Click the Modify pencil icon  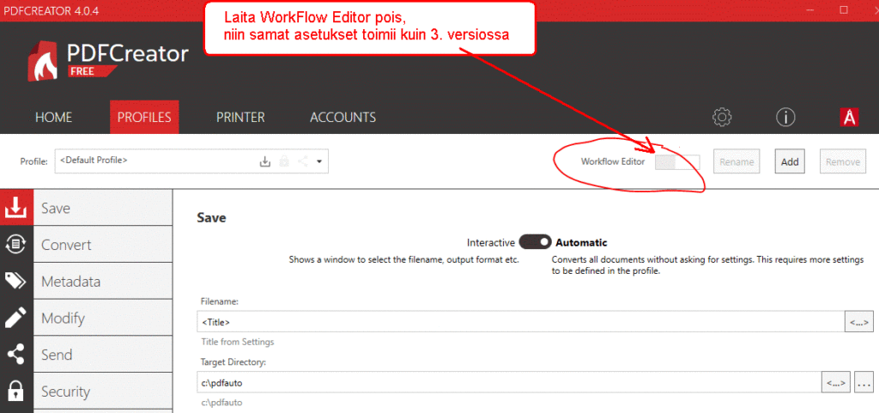pos(15,318)
